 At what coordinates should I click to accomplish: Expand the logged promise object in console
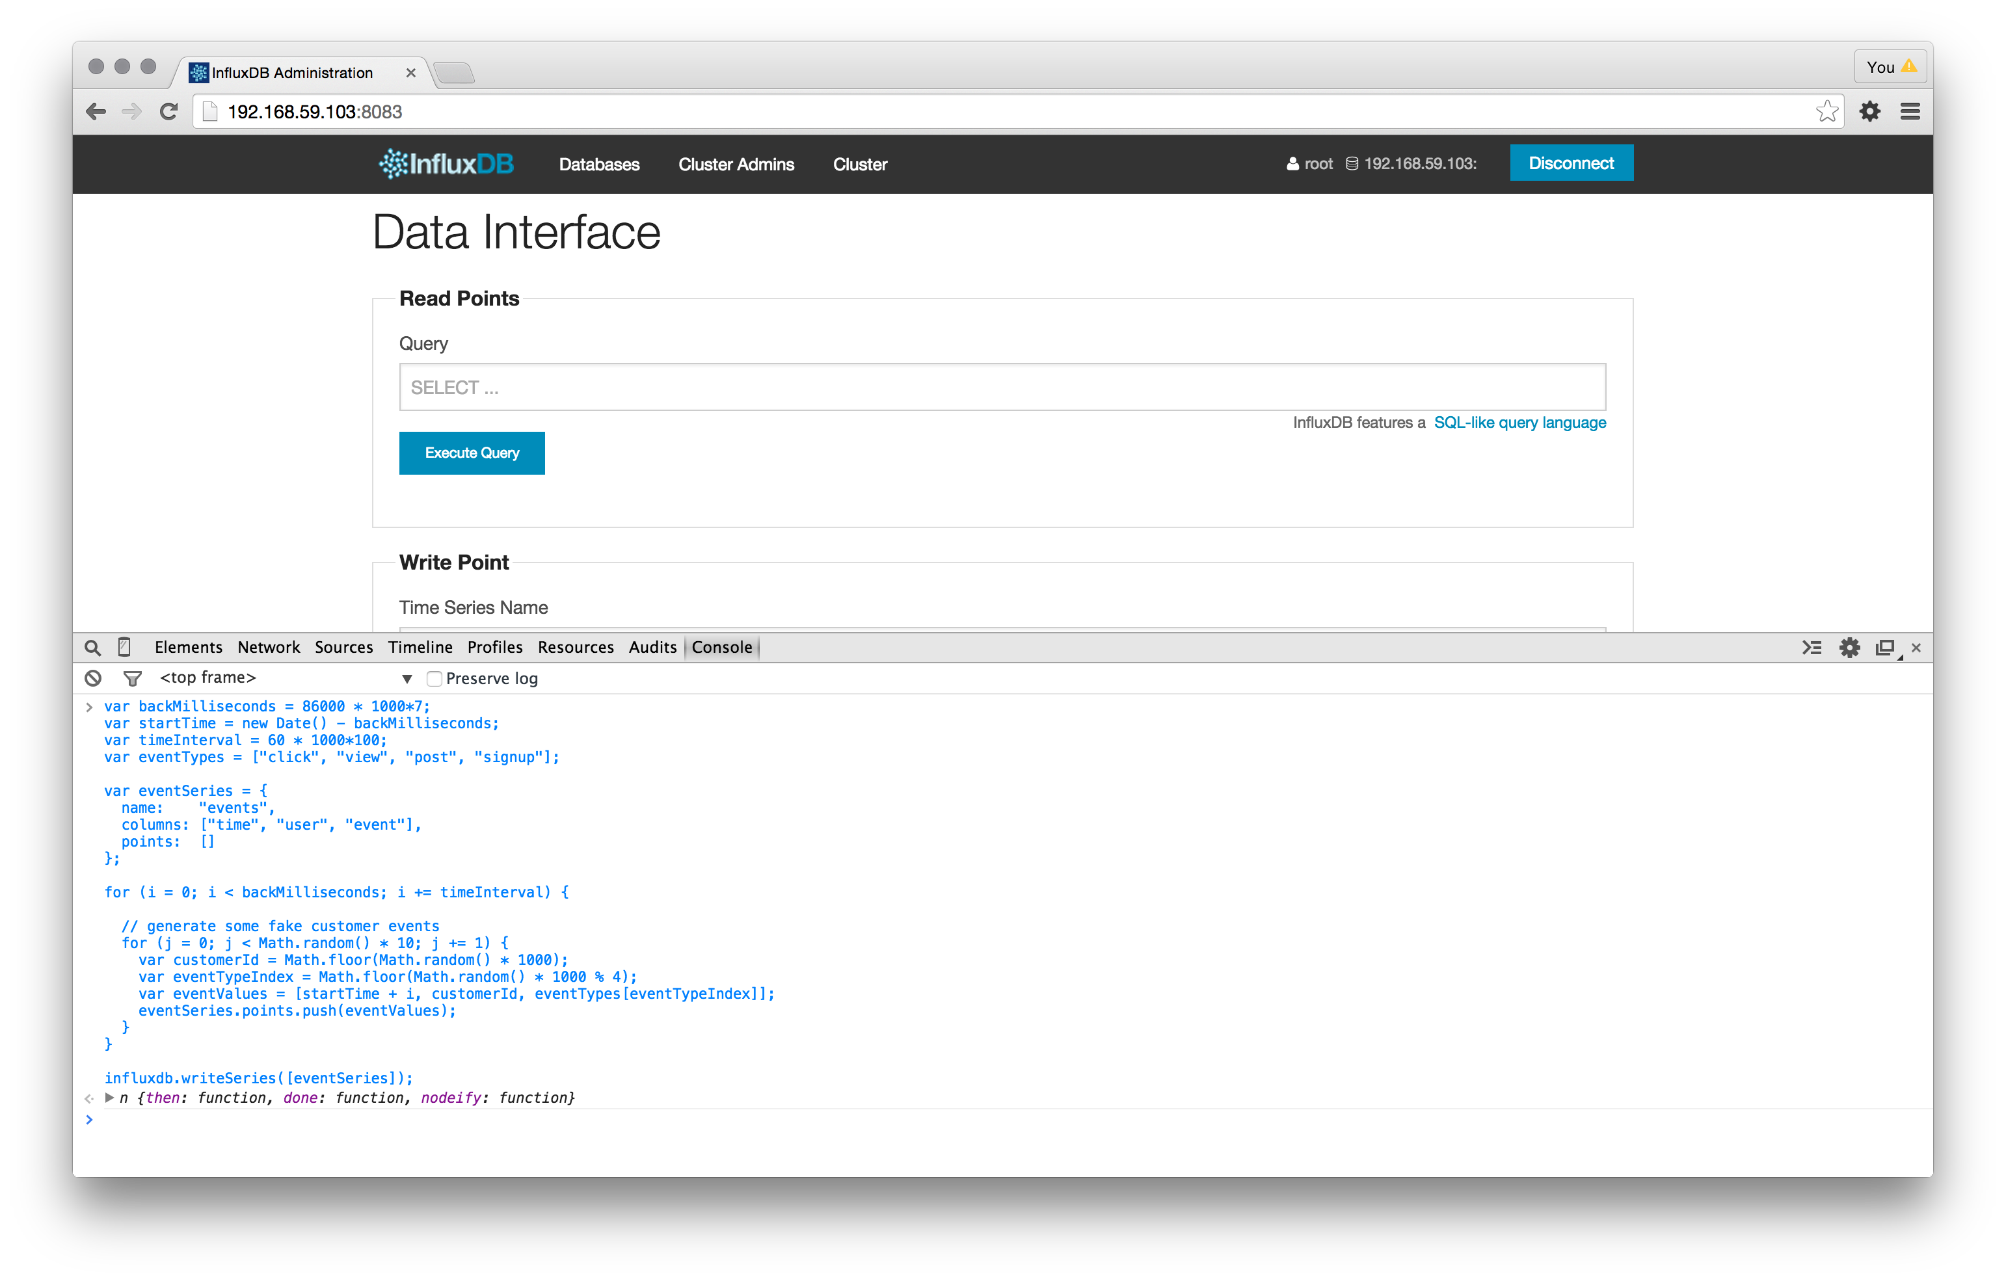109,1098
